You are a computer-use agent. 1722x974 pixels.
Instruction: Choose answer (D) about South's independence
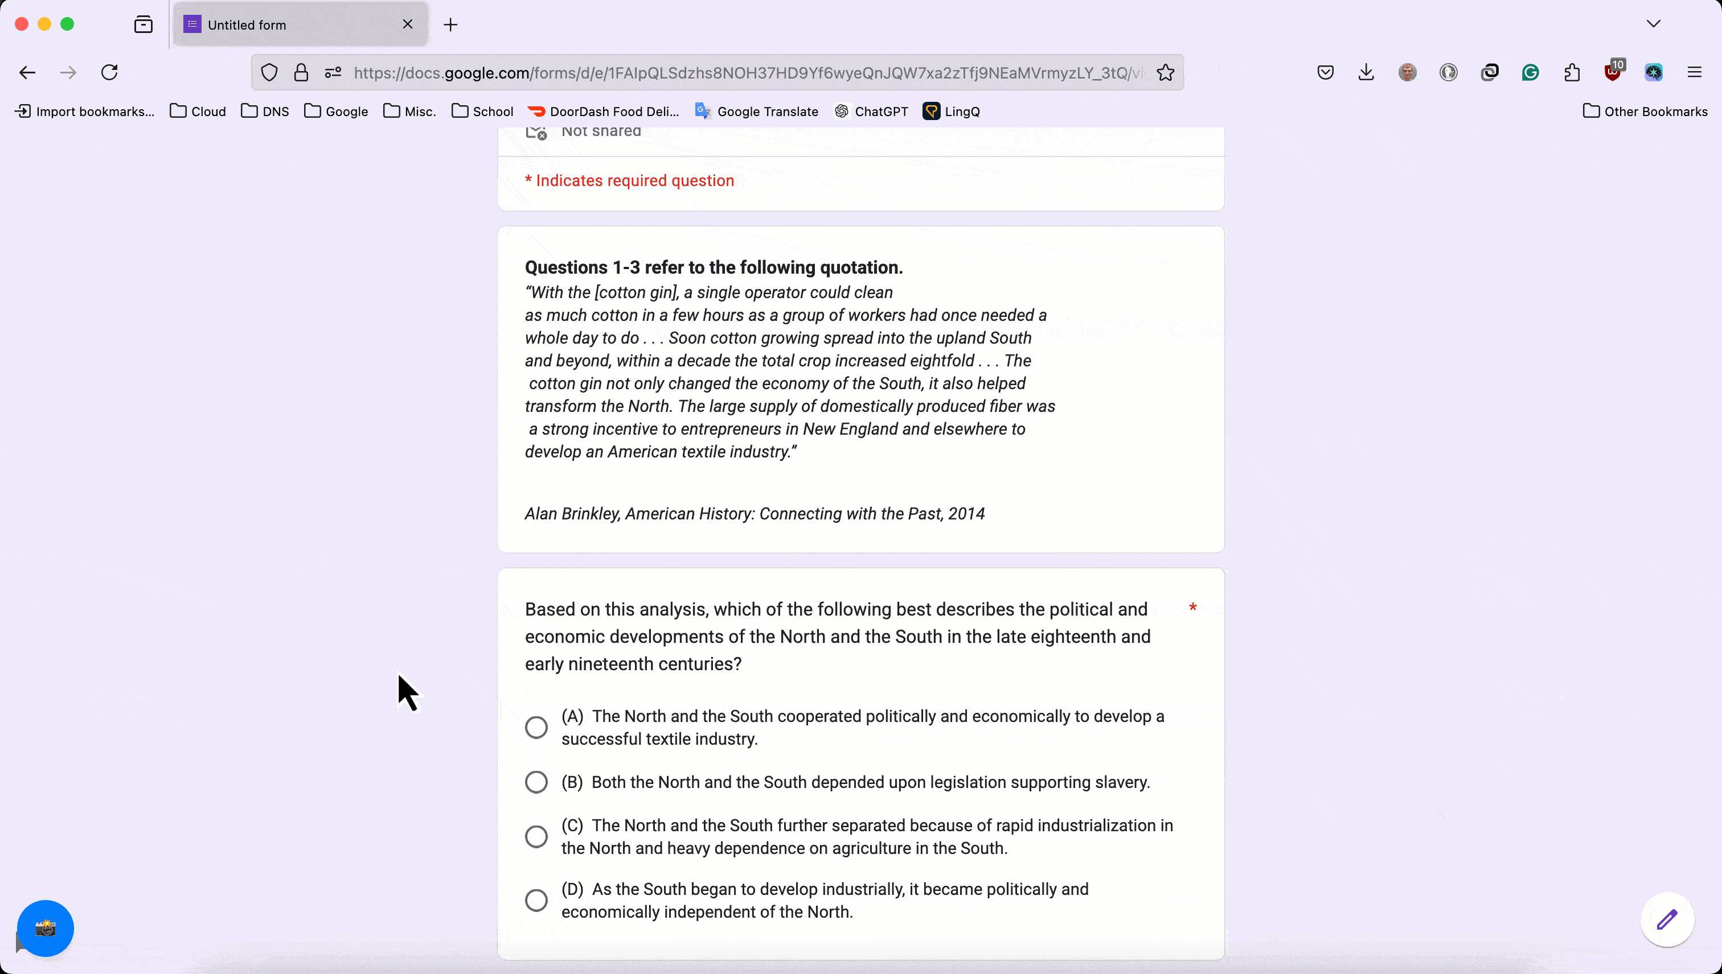point(536,901)
